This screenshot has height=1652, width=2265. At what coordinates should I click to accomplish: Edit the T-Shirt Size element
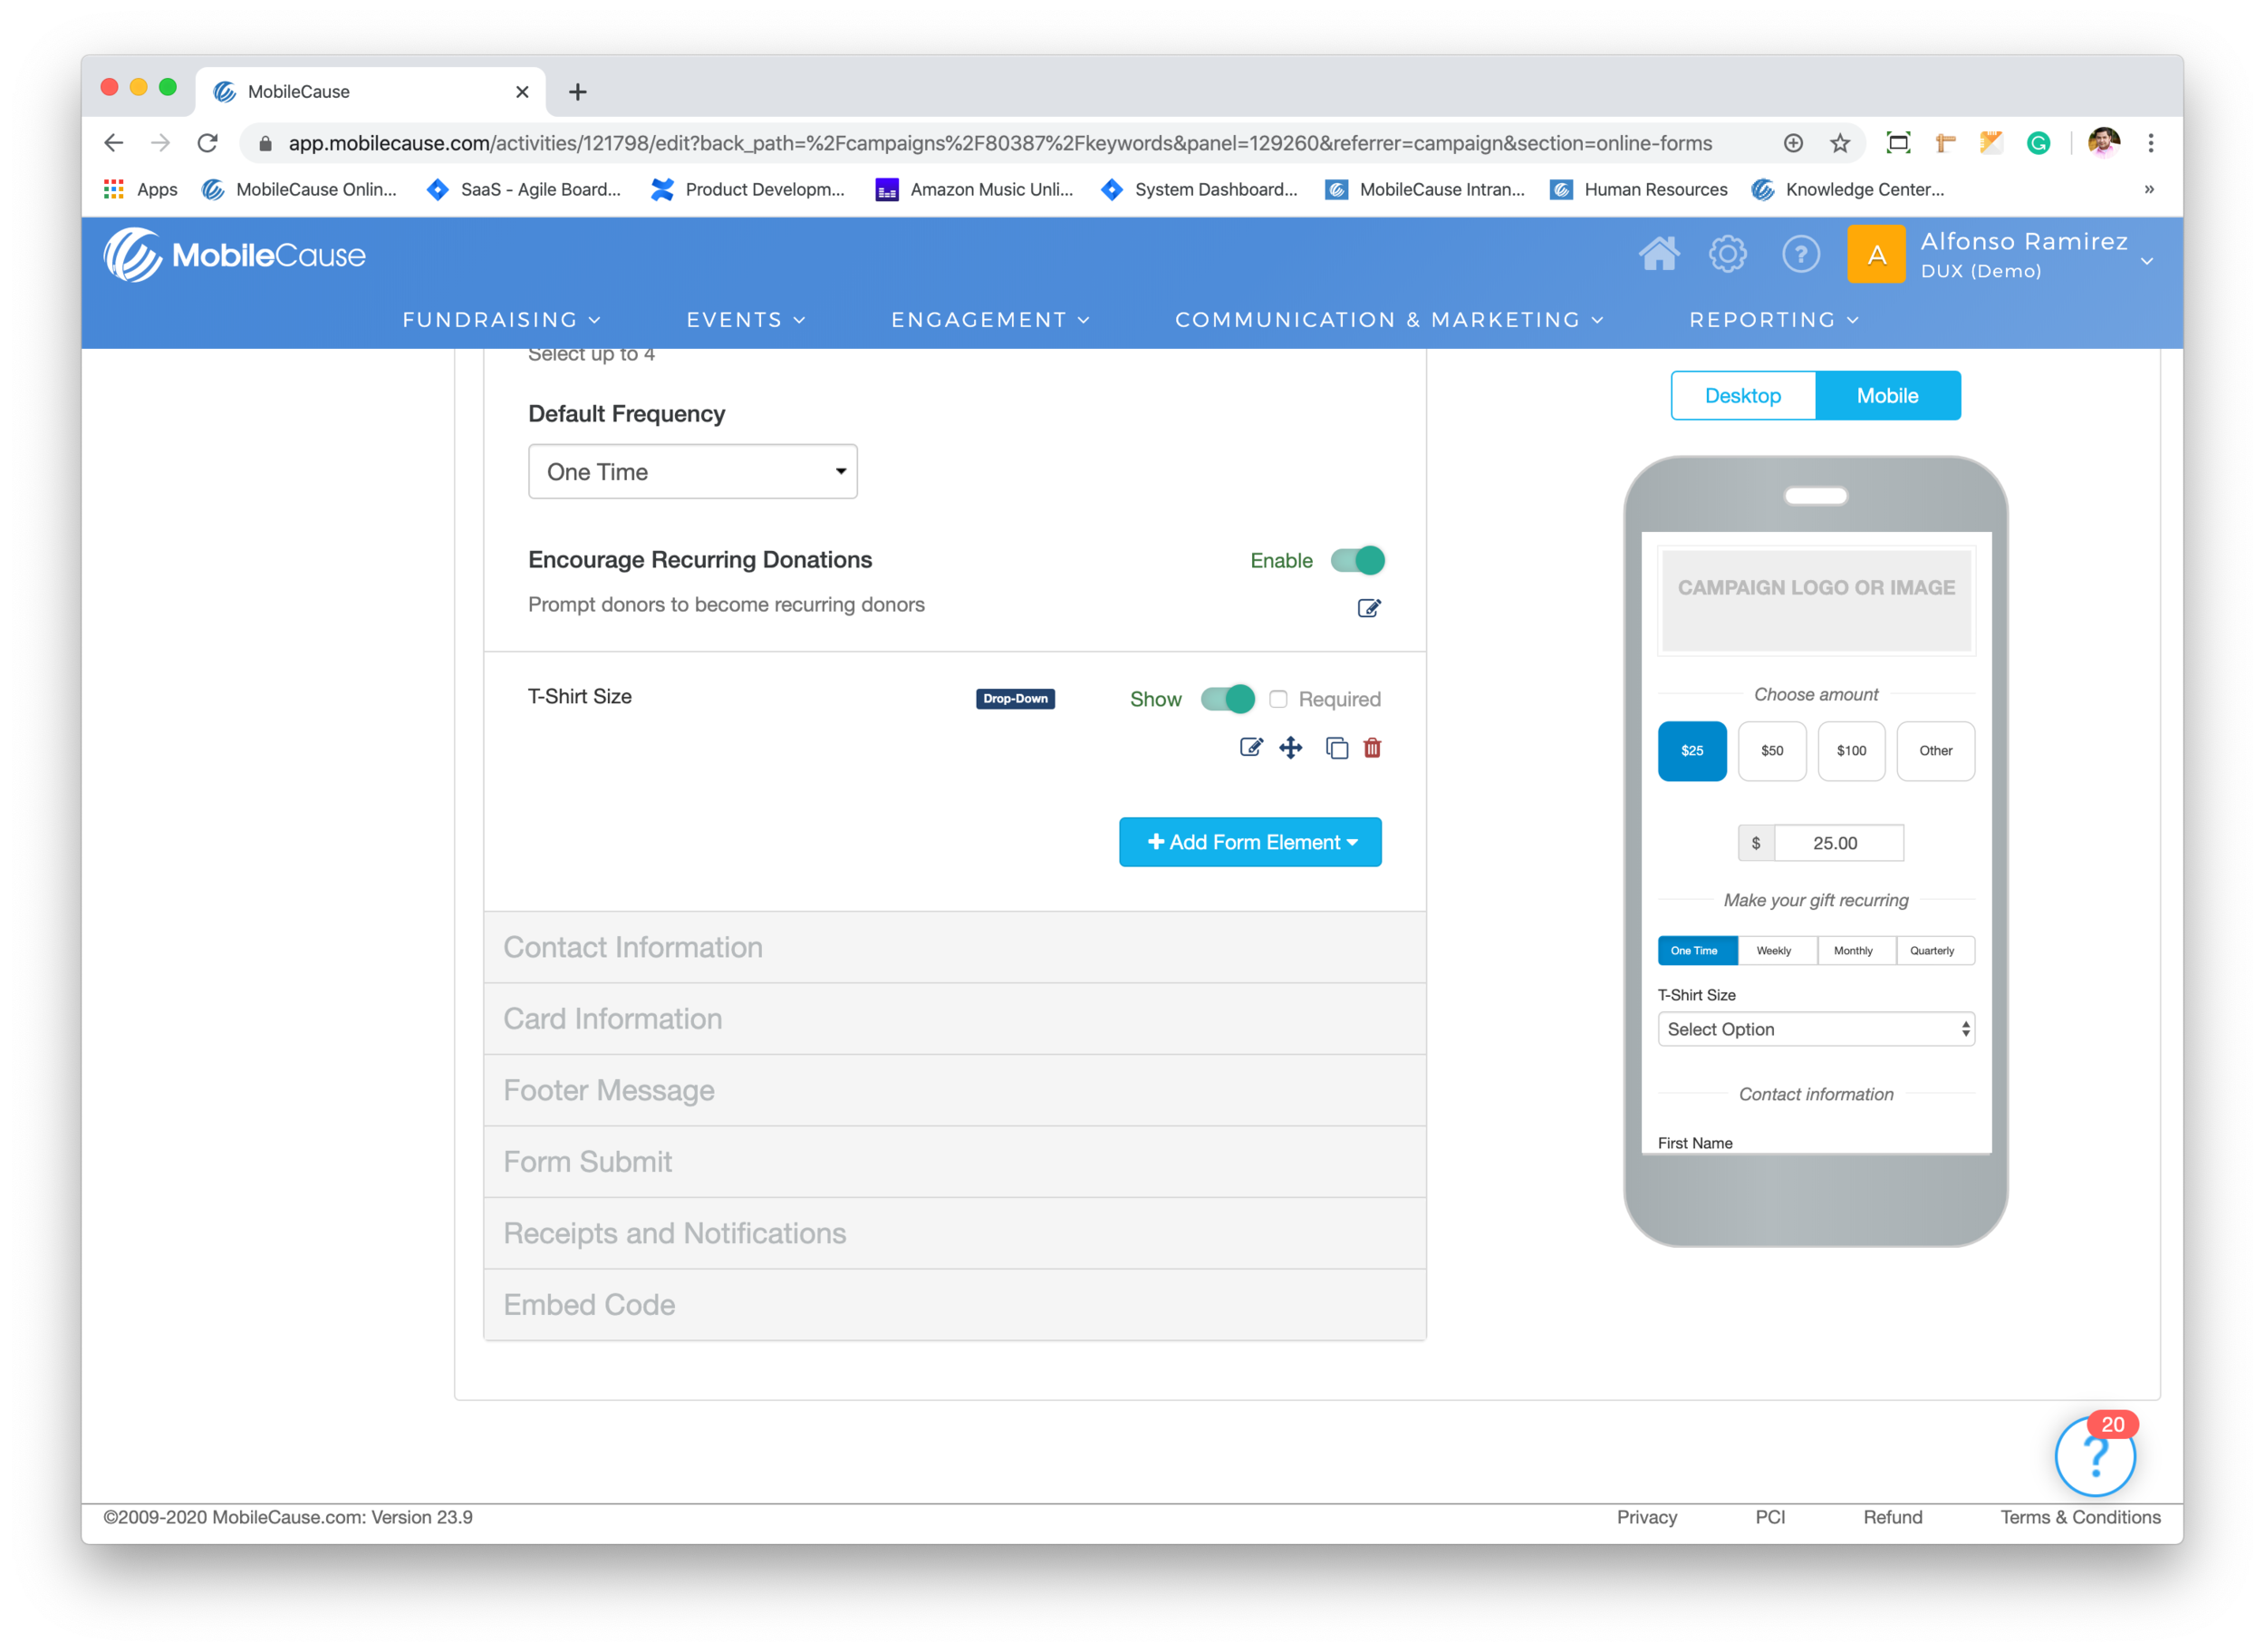1250,748
